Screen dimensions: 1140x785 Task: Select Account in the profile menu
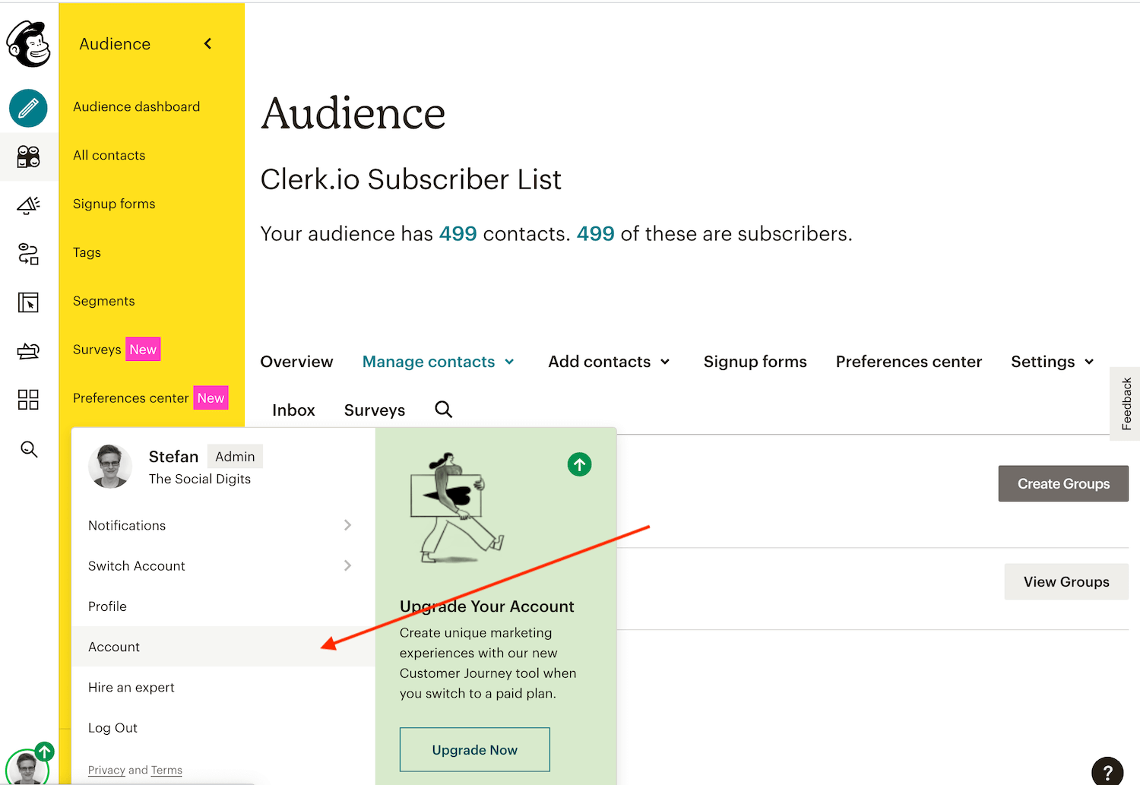114,647
